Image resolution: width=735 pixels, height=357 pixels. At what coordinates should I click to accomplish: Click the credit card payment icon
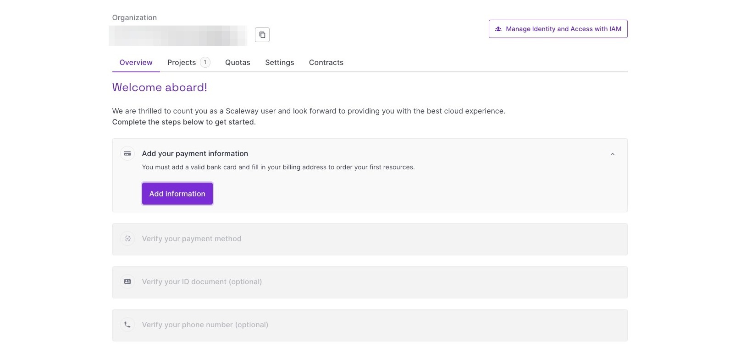click(x=127, y=154)
